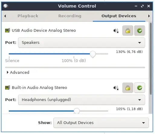
Task: Click the vertical scrollbar of device list
Action: 151,58
